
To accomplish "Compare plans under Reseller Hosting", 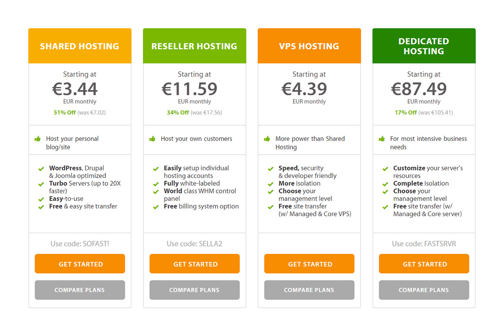I will [x=194, y=290].
